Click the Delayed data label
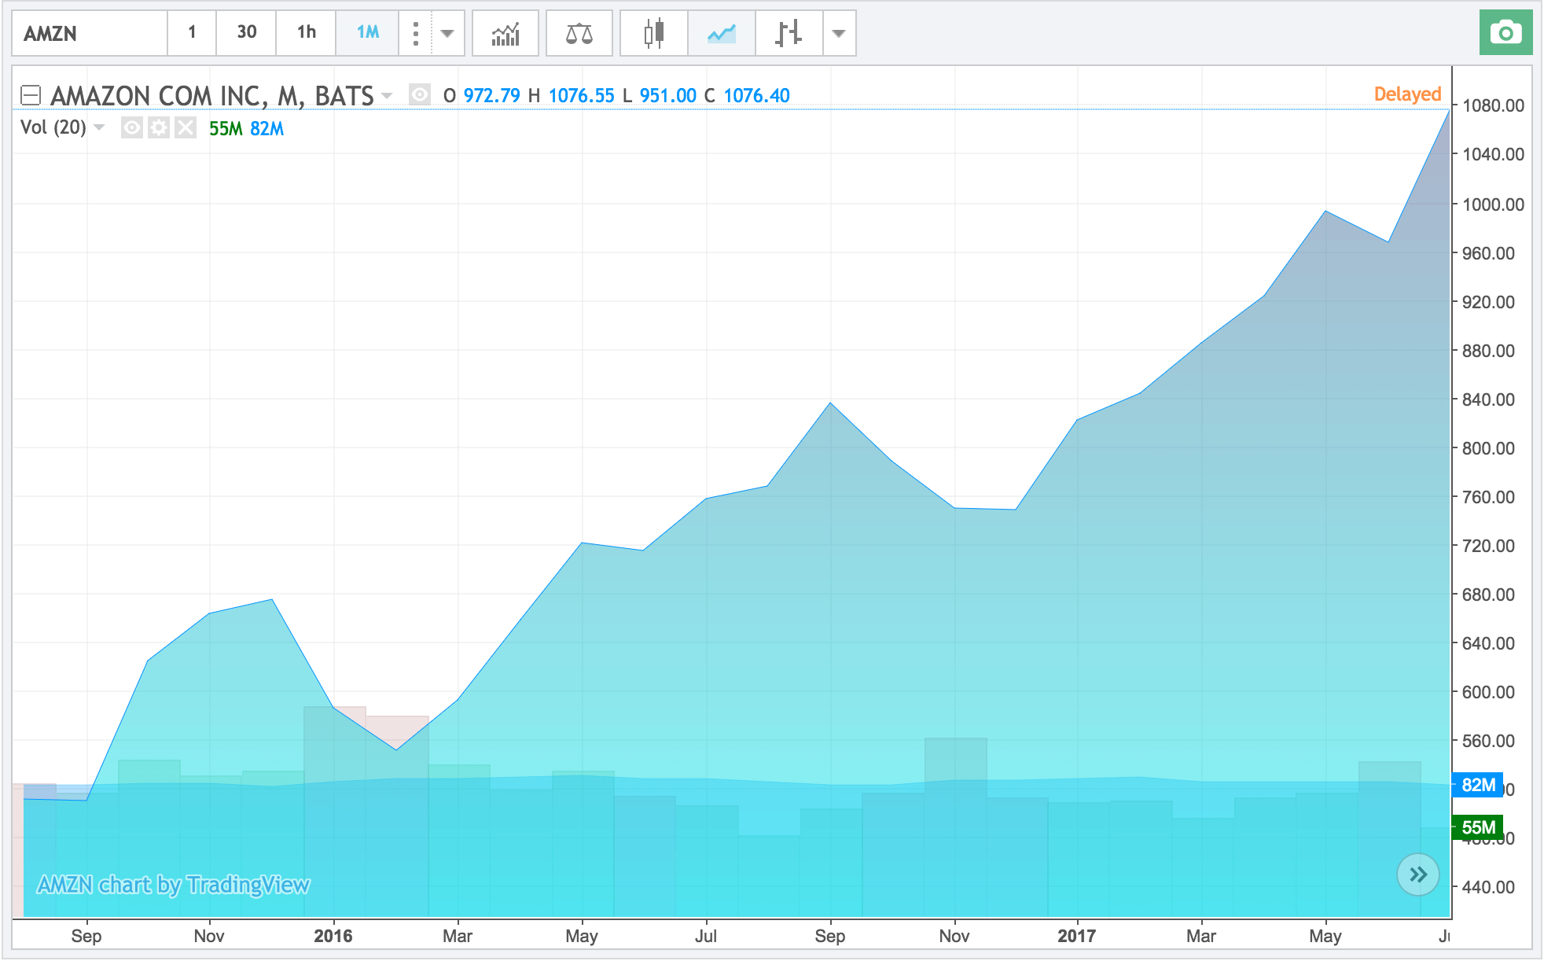 1407,94
